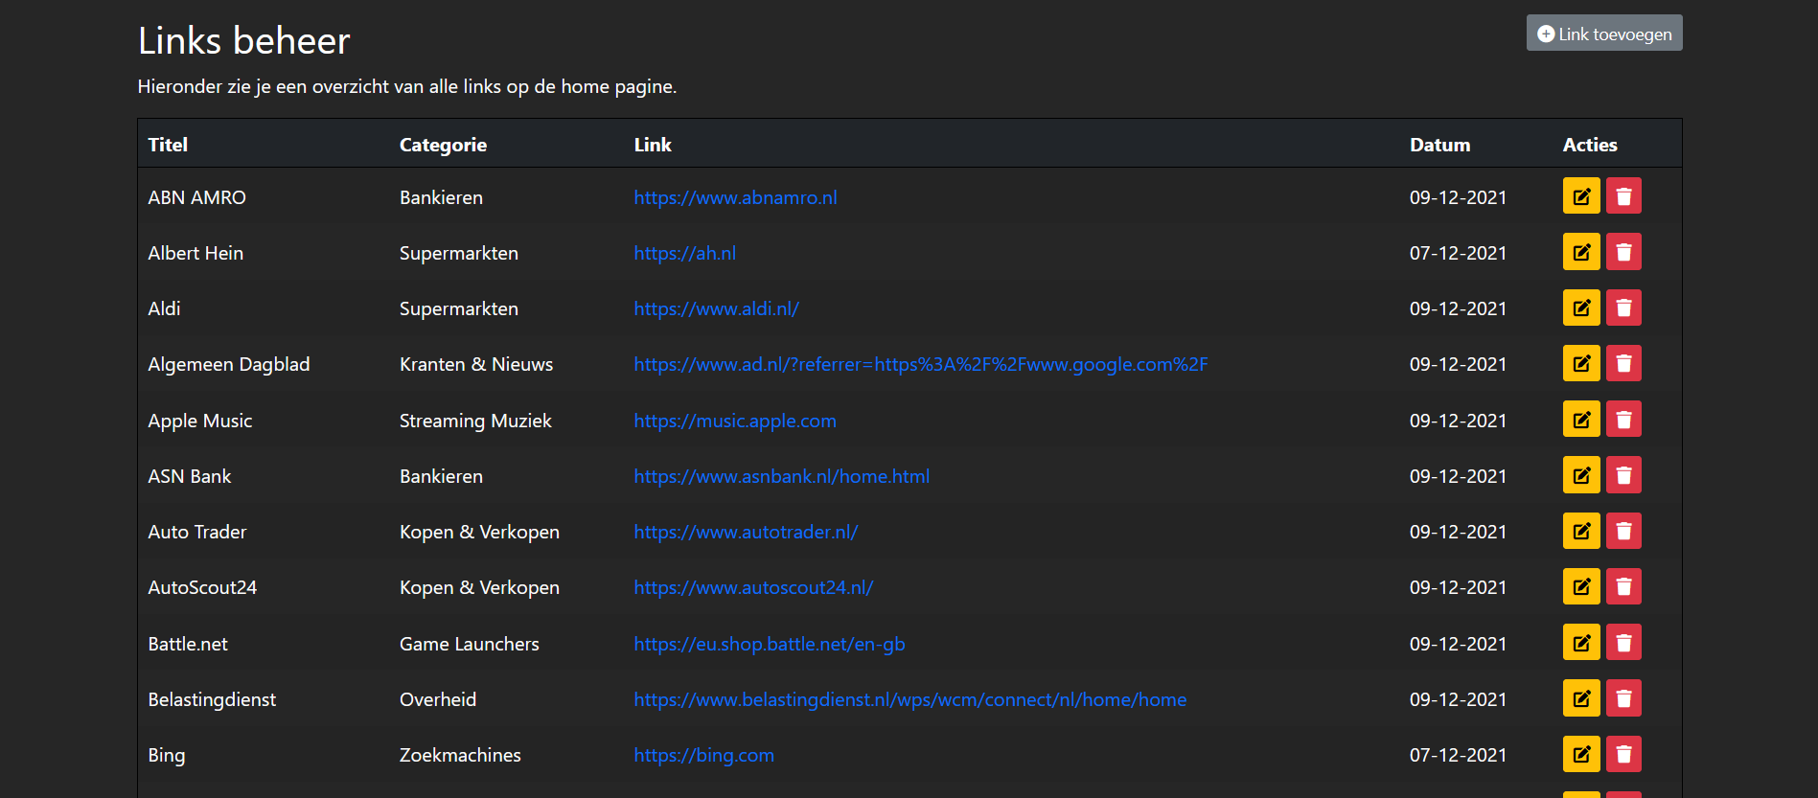The width and height of the screenshot is (1818, 798).
Task: Delete the AutoScout24 row
Action: [x=1623, y=586]
